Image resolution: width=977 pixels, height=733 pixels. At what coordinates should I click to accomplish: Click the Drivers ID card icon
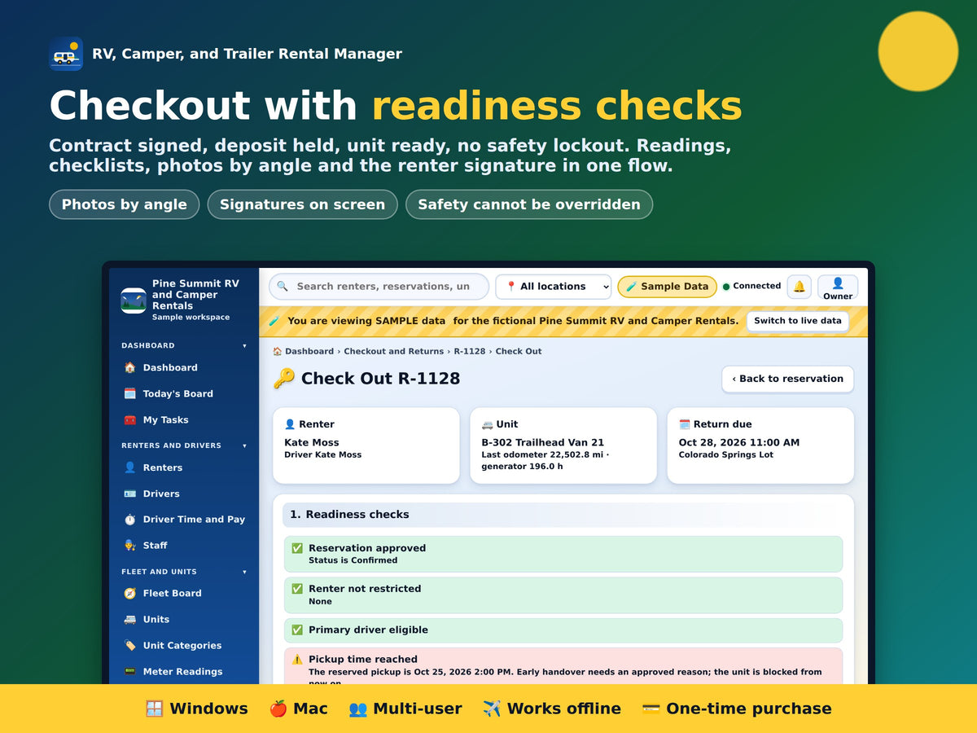click(129, 494)
